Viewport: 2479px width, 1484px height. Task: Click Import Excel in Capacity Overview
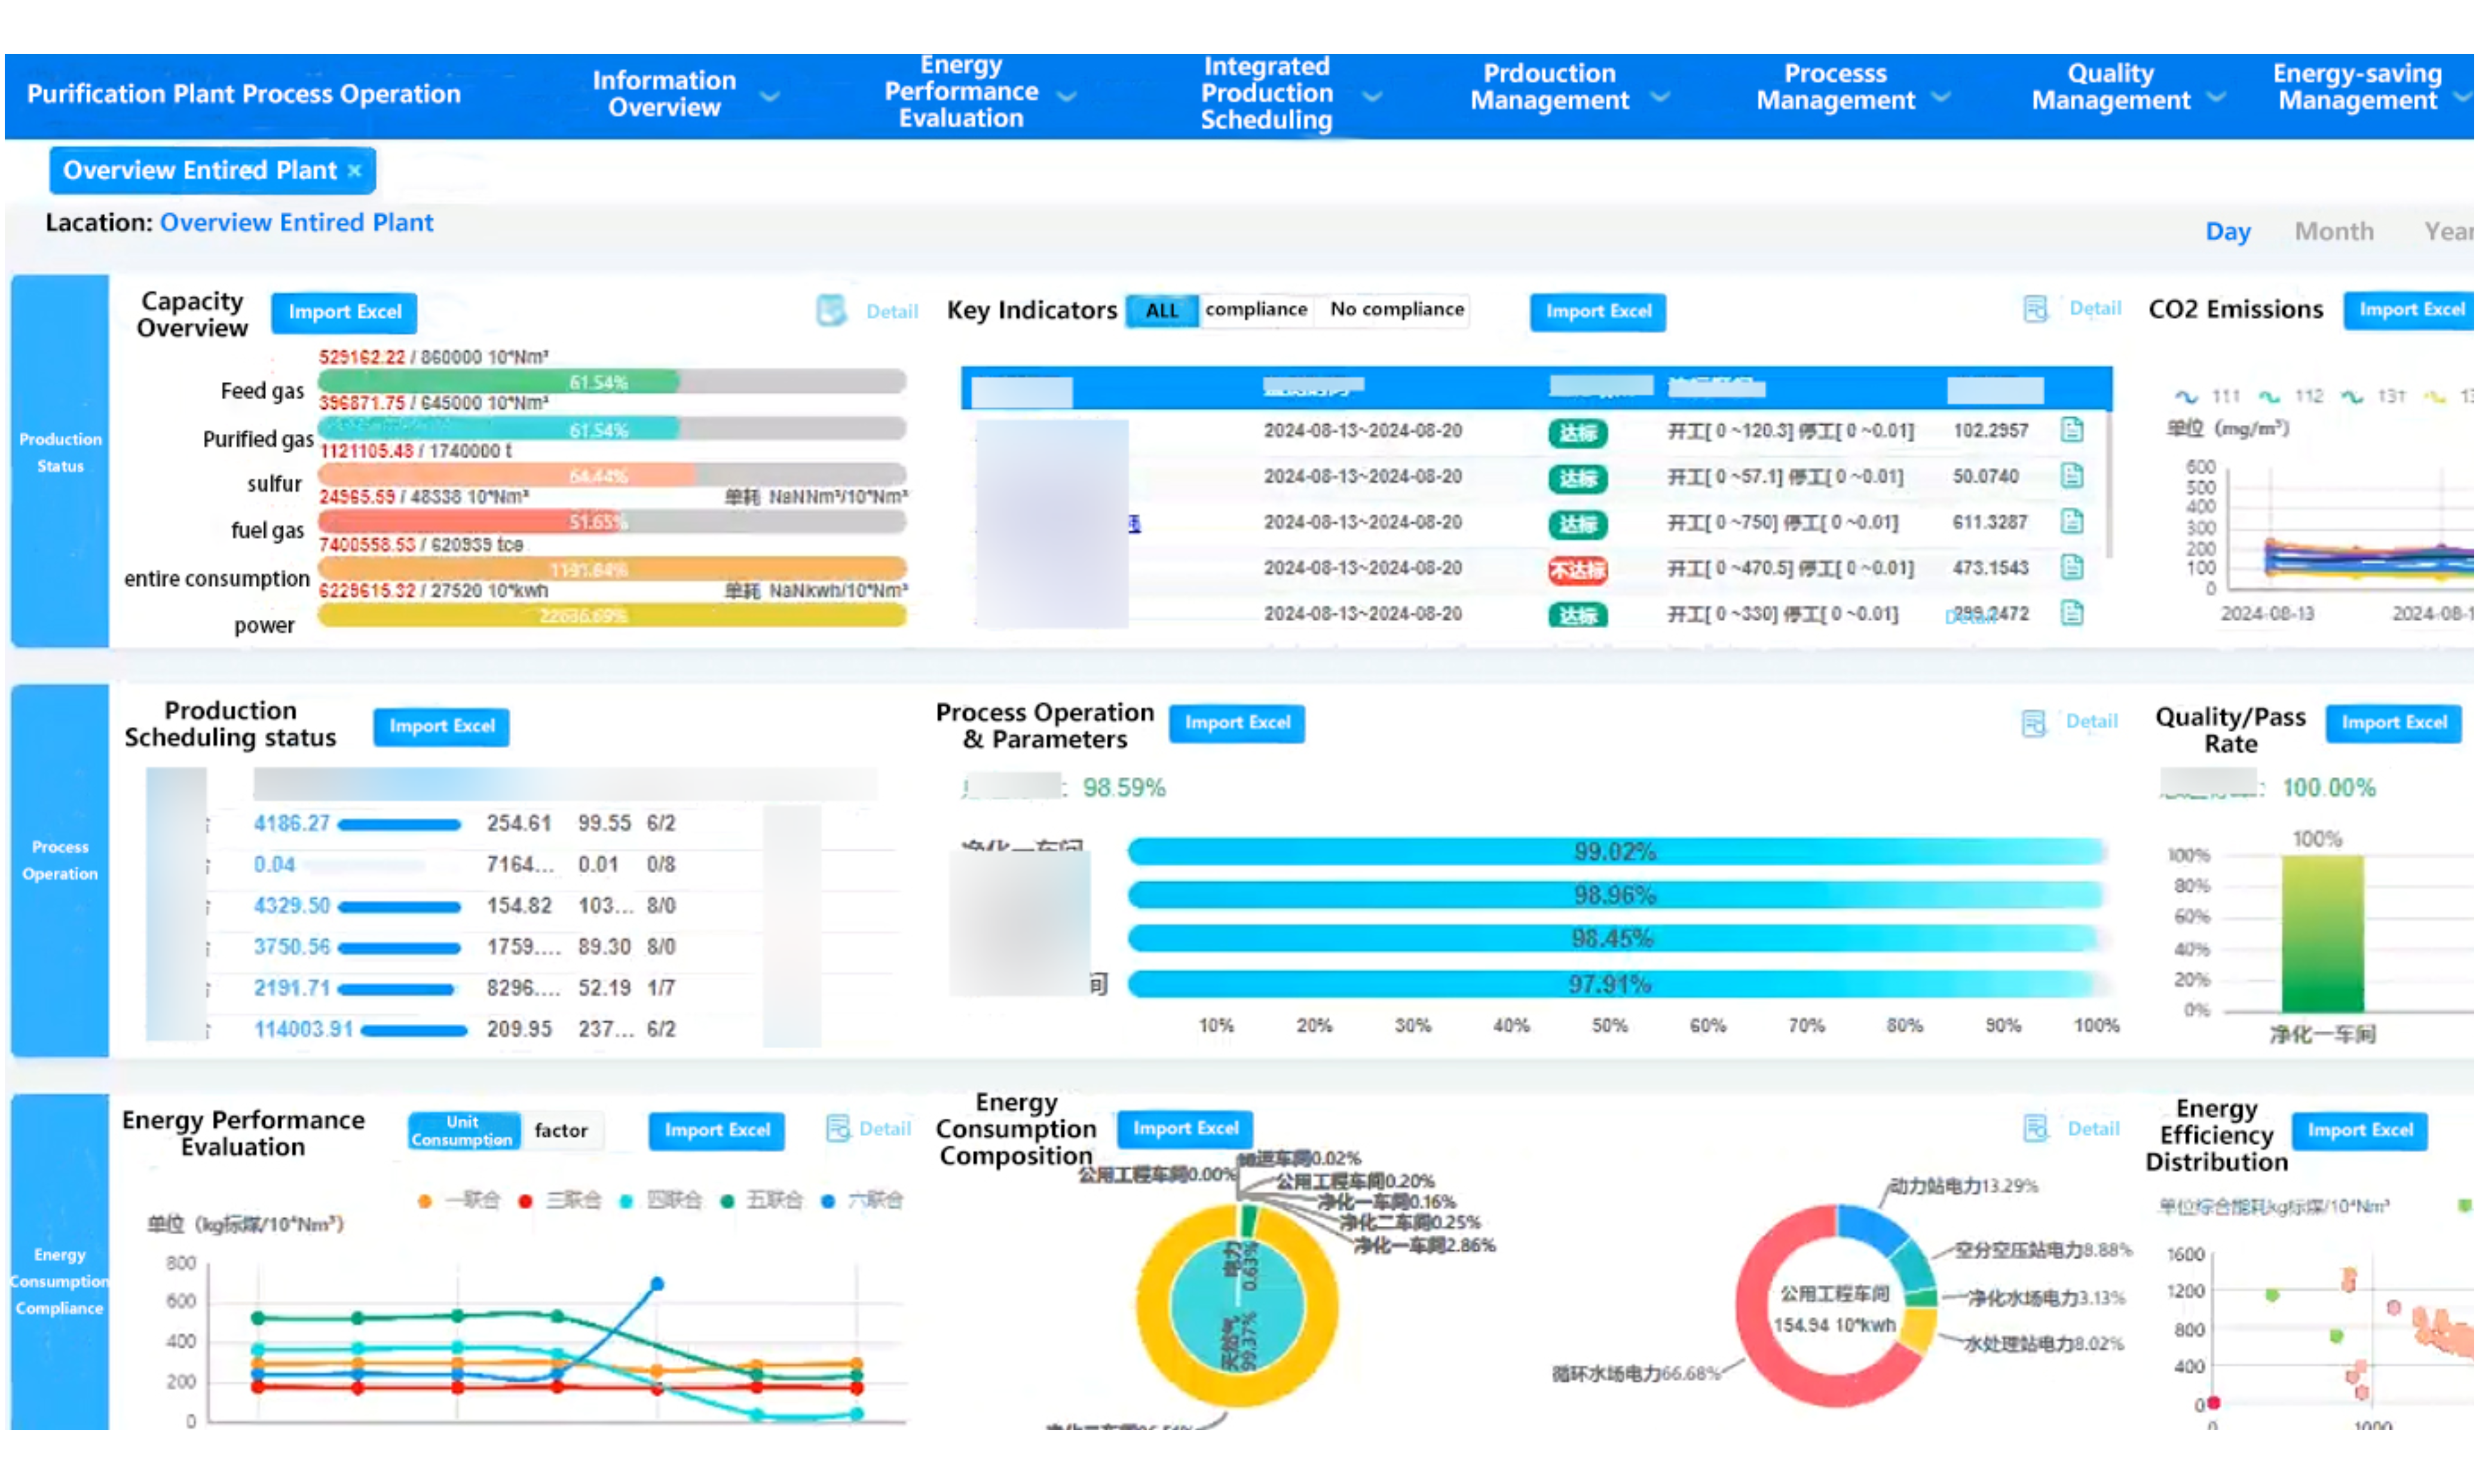344,312
